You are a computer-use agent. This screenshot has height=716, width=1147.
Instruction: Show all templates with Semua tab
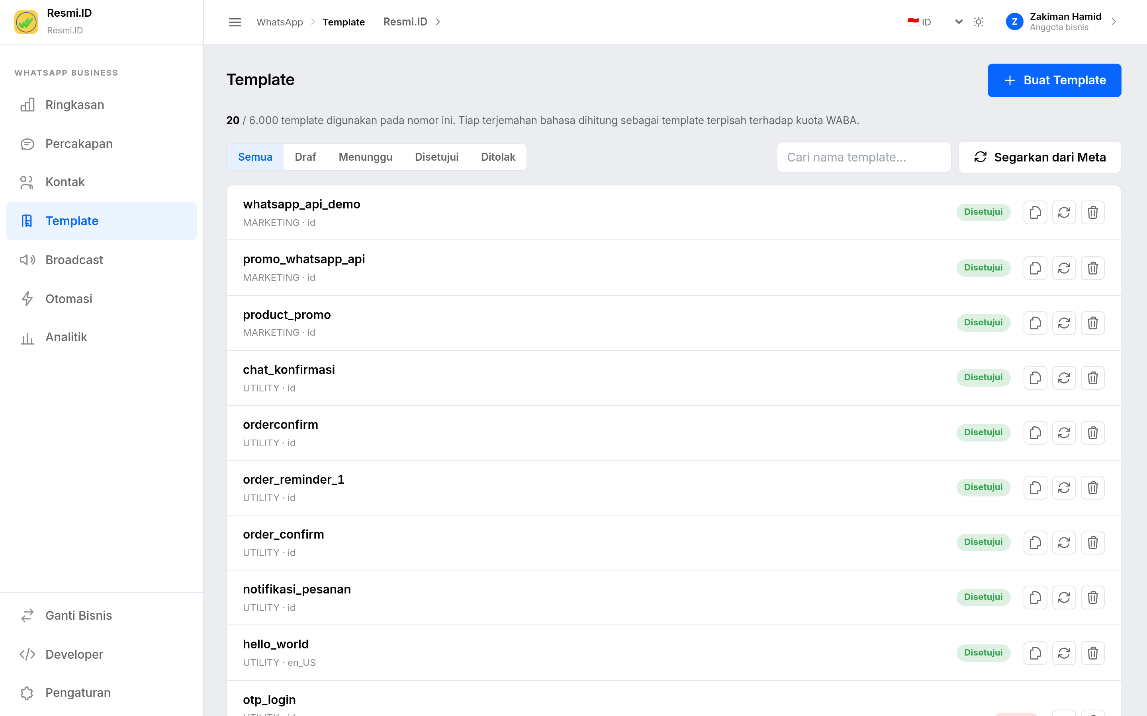click(x=255, y=157)
